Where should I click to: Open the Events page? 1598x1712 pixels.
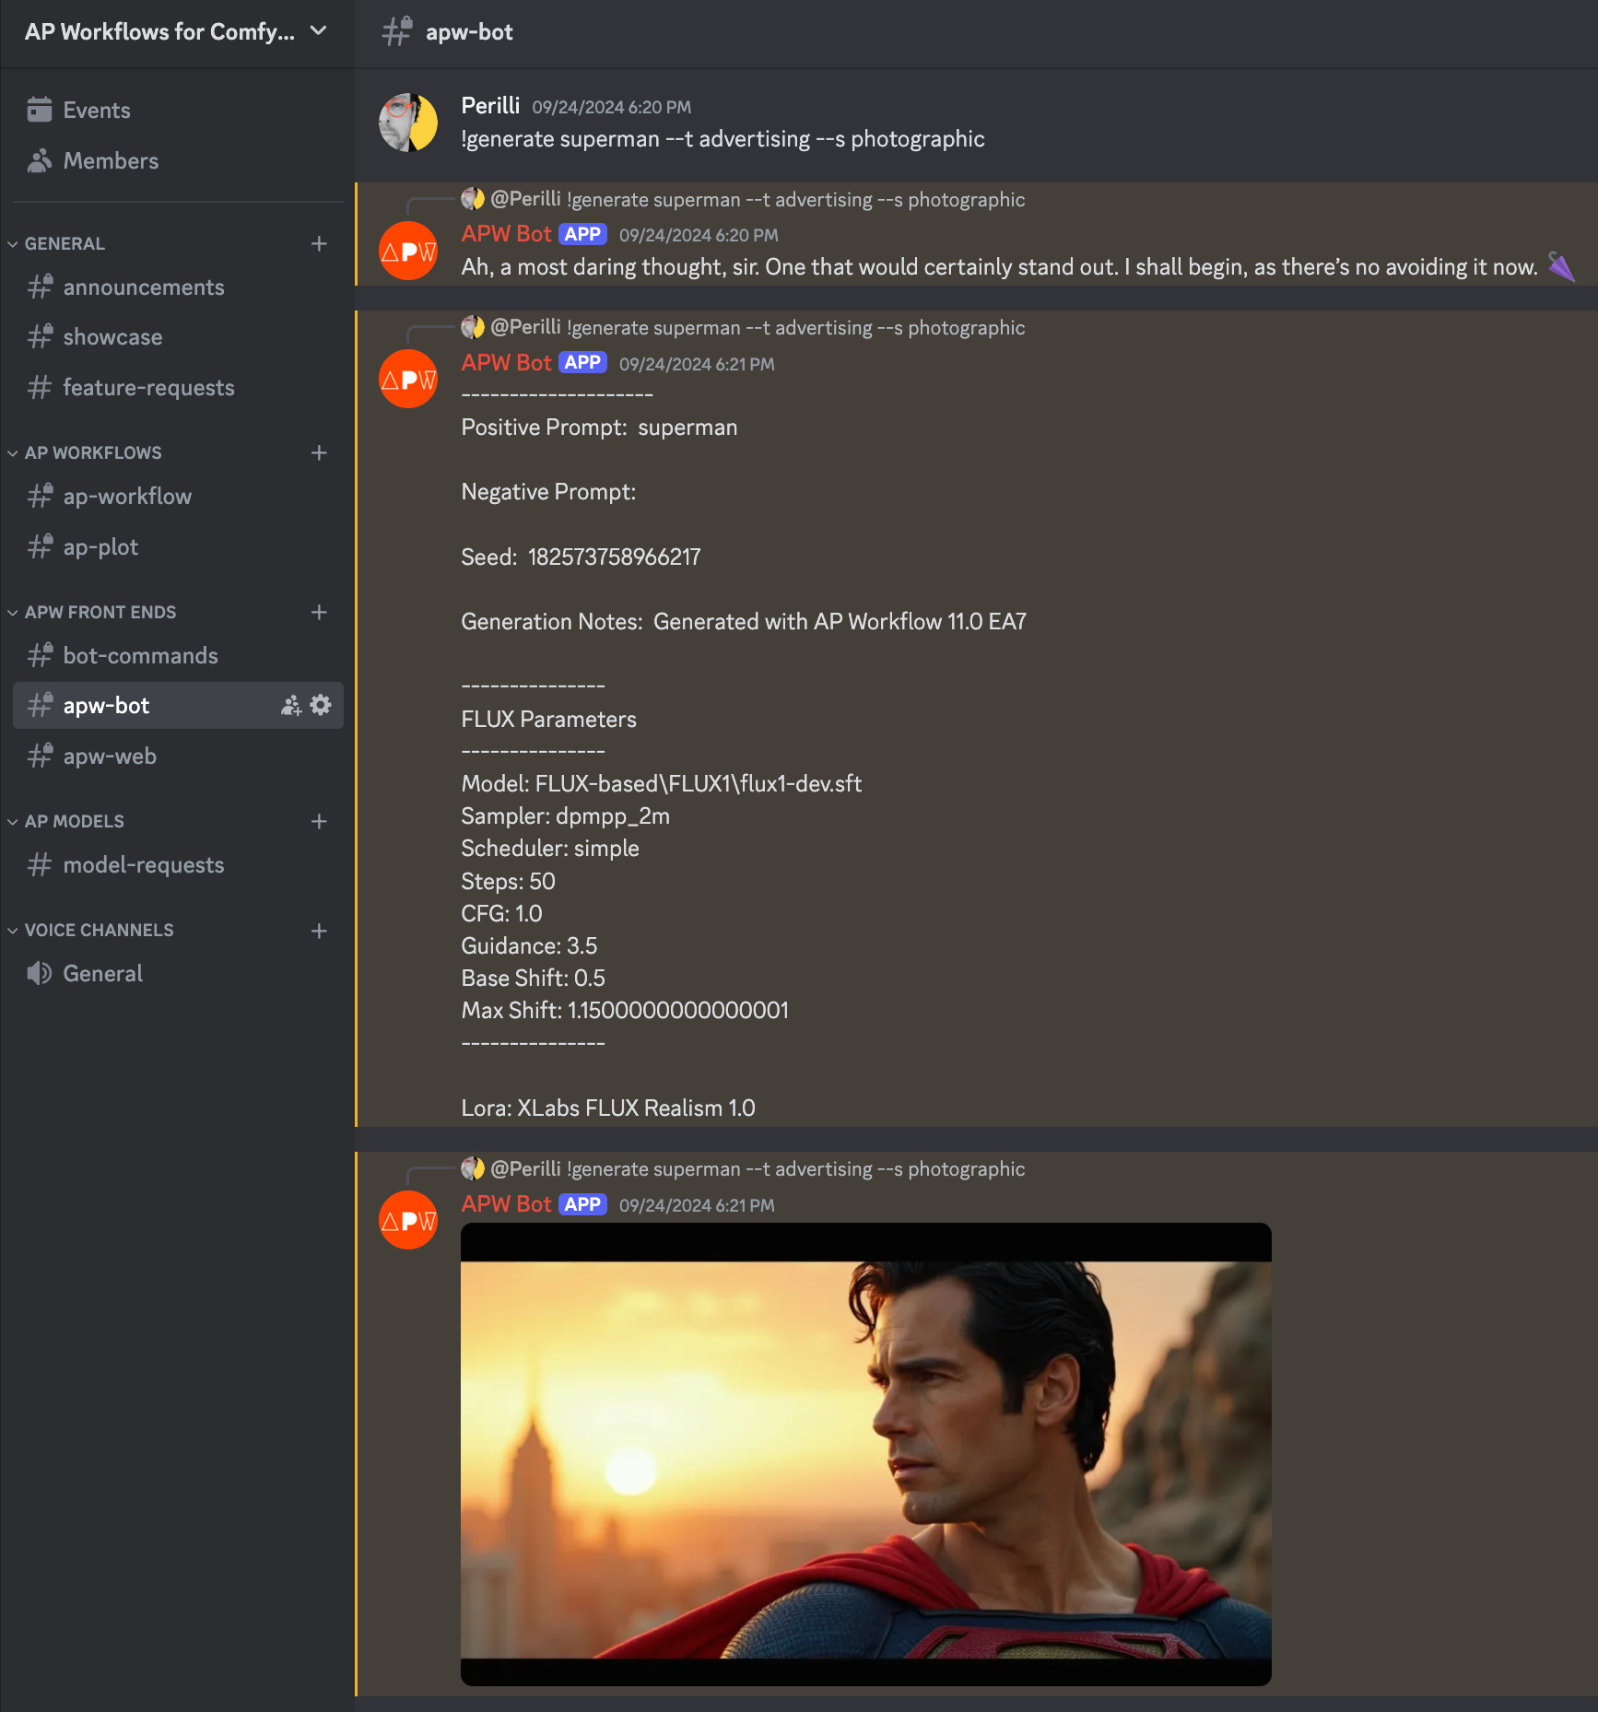click(96, 110)
